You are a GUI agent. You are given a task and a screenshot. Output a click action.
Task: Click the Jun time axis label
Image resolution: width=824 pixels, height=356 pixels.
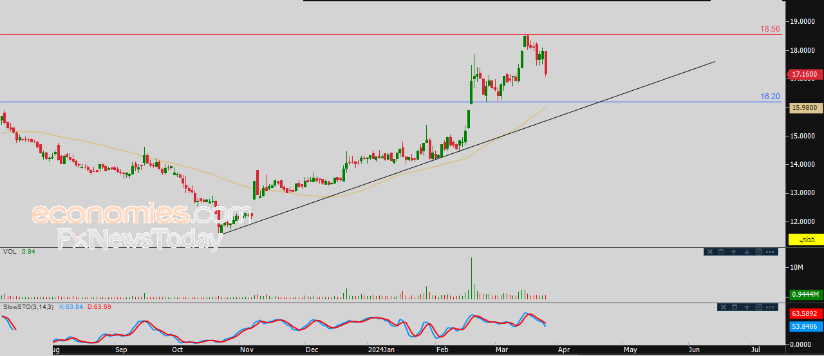694,350
